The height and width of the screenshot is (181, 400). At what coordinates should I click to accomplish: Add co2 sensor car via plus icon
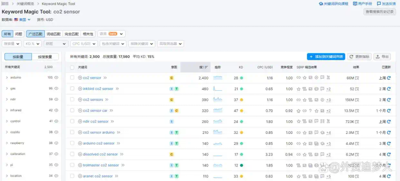pyautogui.click(x=80, y=111)
